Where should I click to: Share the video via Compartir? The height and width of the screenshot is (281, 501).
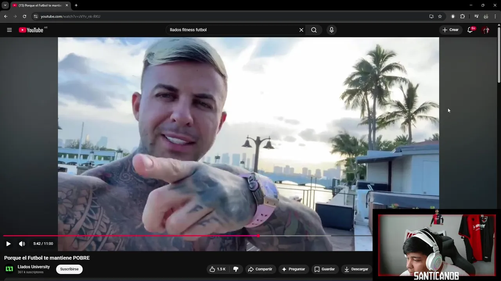(260, 269)
